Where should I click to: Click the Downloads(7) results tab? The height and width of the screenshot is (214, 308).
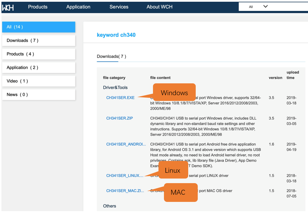click(111, 57)
